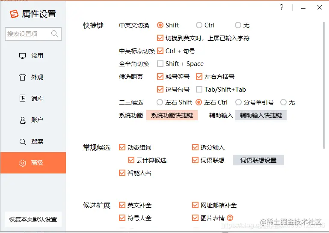The image size is (329, 233).
Task: Toggle 云计算候选 checkbox
Action: point(131,160)
